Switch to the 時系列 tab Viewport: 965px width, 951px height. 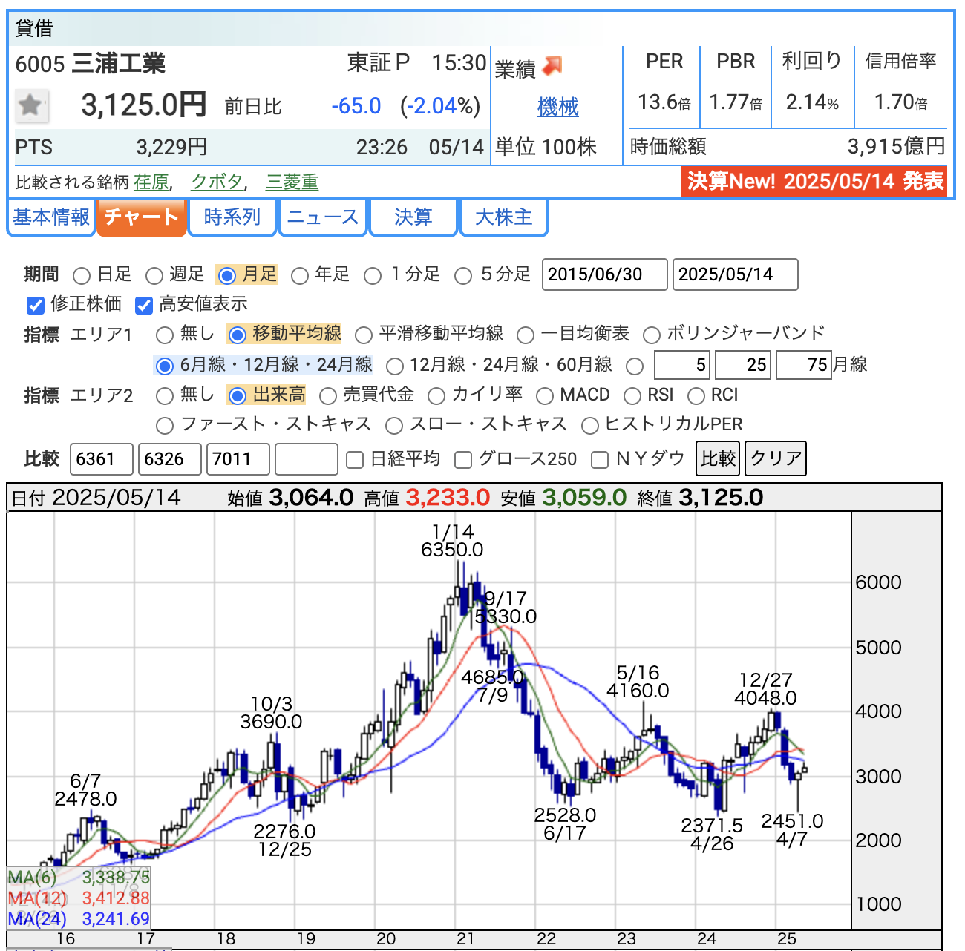pyautogui.click(x=232, y=217)
